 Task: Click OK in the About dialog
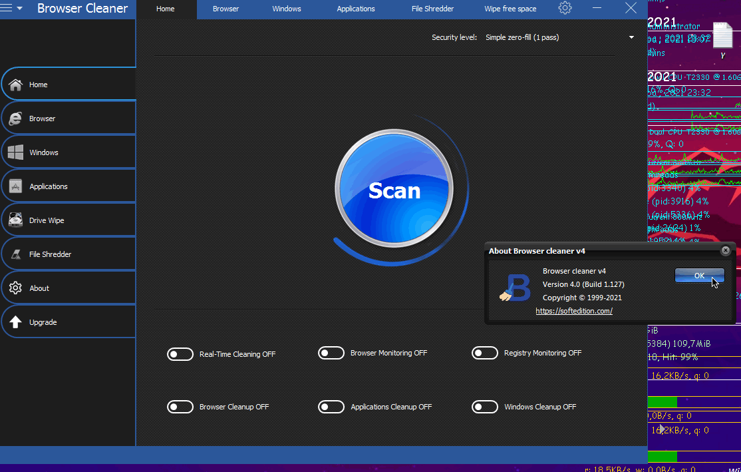tap(699, 276)
